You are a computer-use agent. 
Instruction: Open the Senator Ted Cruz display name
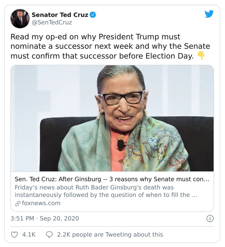60,15
